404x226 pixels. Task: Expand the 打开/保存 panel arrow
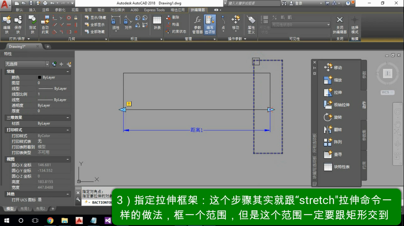[28, 39]
